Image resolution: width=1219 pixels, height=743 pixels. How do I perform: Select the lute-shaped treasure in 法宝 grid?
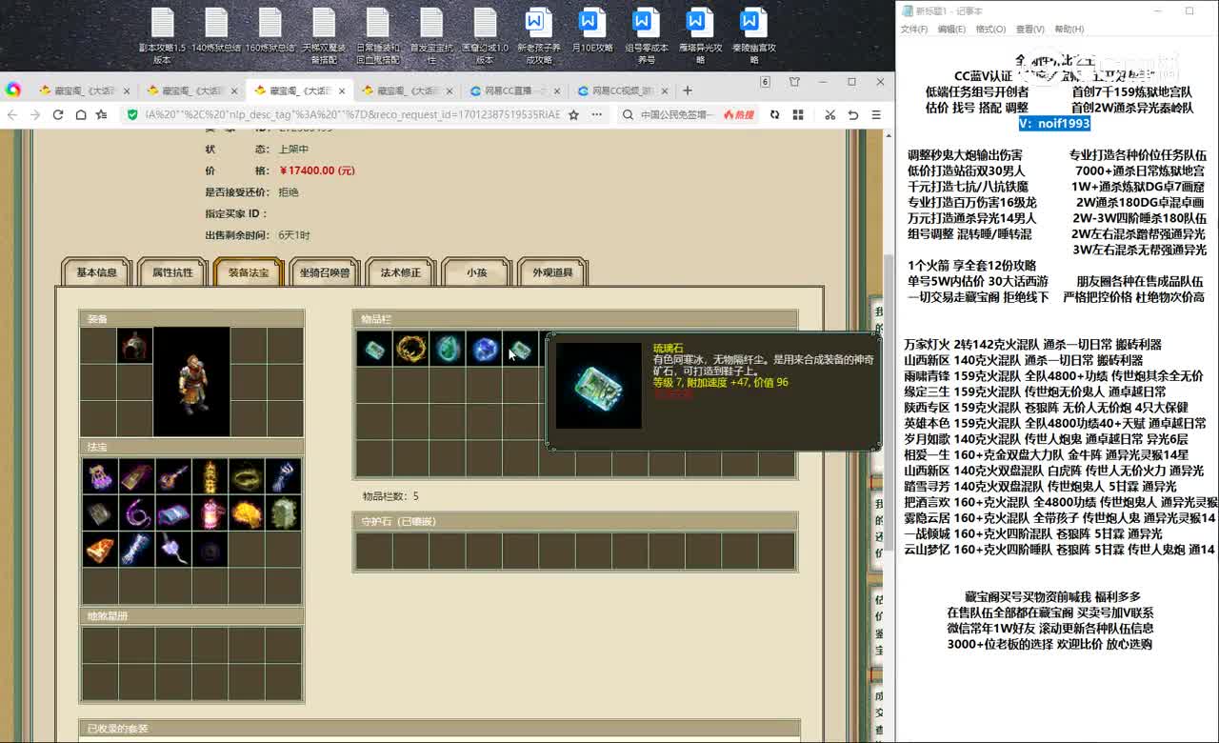point(172,476)
